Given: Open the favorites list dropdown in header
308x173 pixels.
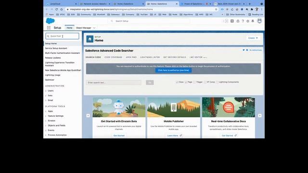Looking at the screenshot, I should click(x=227, y=21).
